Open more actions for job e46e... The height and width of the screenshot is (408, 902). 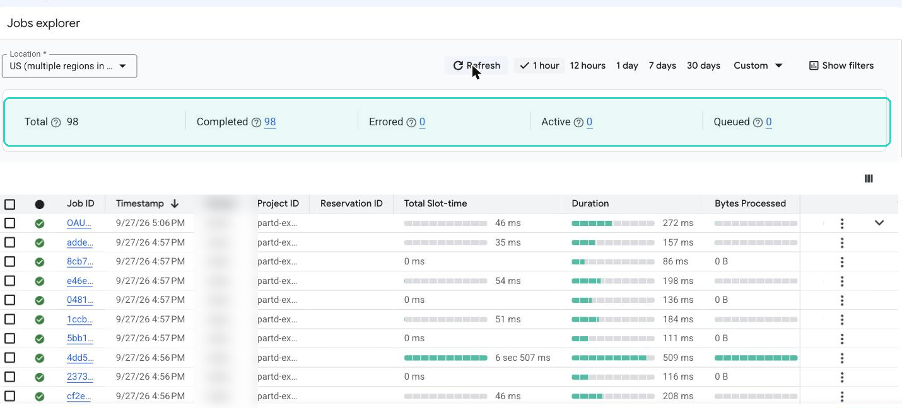pyautogui.click(x=841, y=281)
